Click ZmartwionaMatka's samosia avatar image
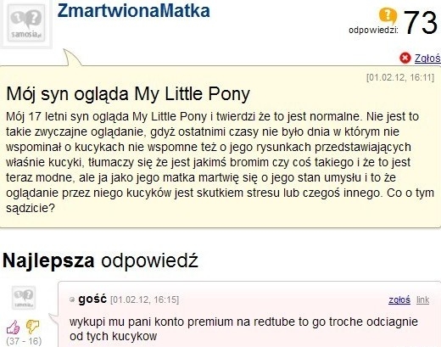The image size is (441, 347). click(26, 23)
